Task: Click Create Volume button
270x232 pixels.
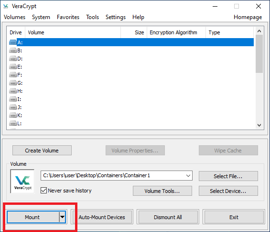Action: pyautogui.click(x=42, y=151)
